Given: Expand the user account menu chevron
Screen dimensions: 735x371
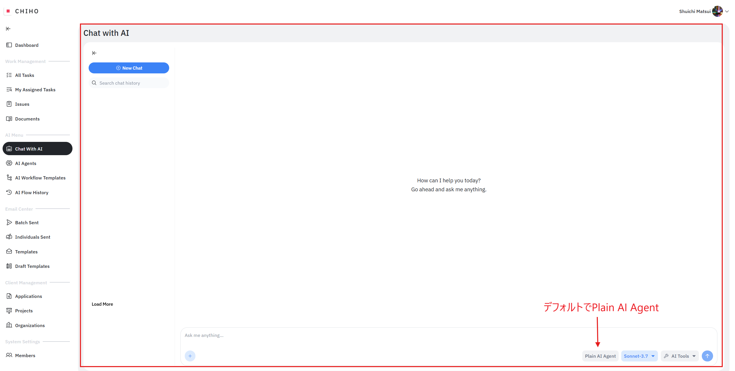Looking at the screenshot, I should point(727,12).
